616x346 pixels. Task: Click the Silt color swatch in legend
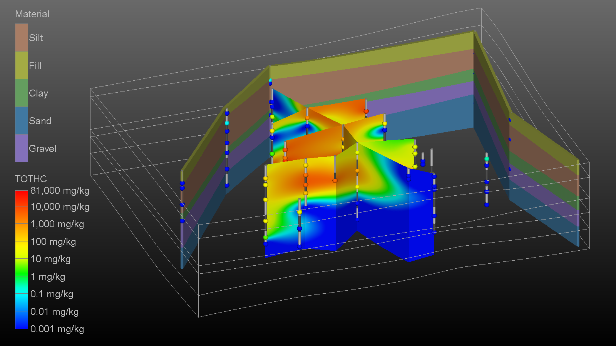tap(22, 38)
